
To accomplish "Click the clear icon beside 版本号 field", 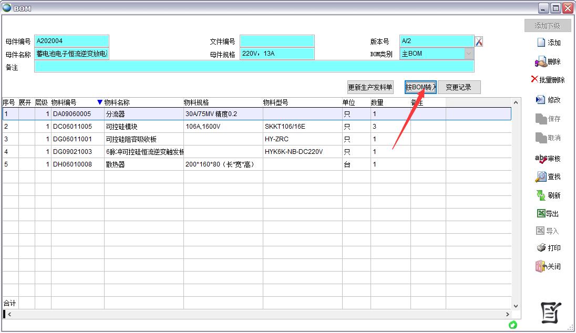I will pyautogui.click(x=479, y=41).
